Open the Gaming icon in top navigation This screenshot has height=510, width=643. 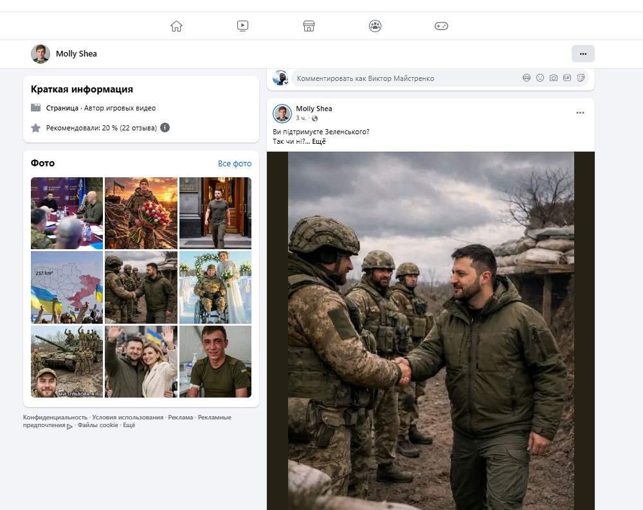pos(441,26)
